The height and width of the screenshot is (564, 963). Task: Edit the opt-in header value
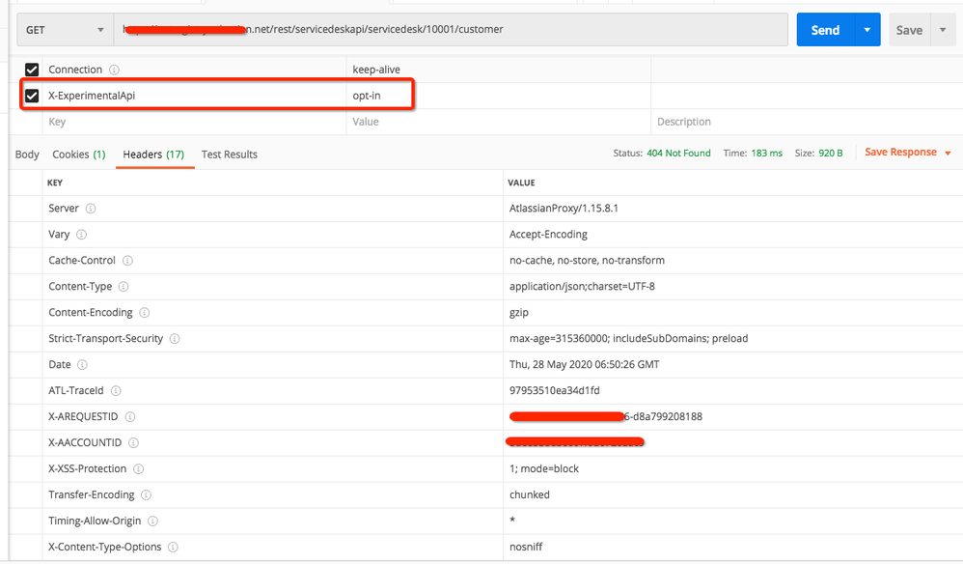tap(366, 96)
